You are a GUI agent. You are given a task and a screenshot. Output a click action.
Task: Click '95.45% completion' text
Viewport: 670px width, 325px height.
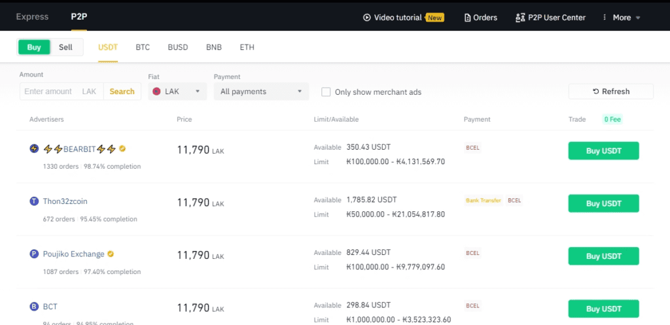click(x=108, y=219)
